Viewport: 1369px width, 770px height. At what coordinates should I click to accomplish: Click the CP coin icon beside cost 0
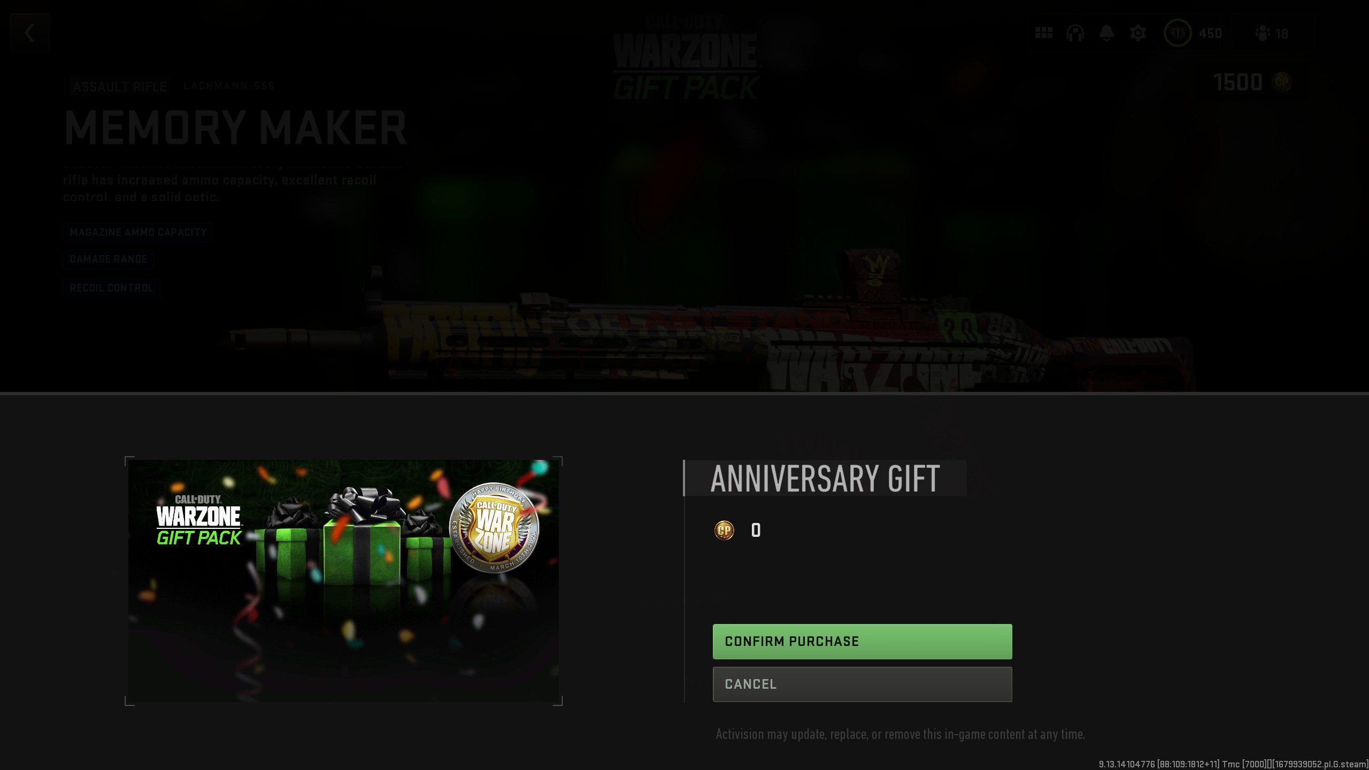pos(724,530)
